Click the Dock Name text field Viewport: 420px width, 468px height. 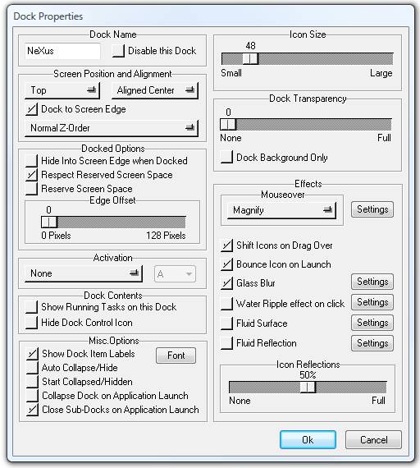(62, 51)
